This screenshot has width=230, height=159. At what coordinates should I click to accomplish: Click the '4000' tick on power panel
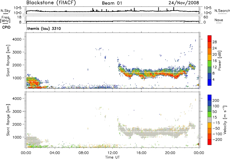17,39
